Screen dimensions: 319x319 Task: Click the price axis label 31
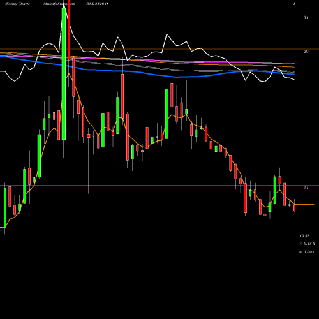(x=306, y=17)
